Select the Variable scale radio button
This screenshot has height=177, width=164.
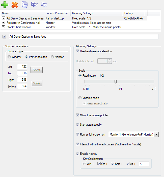[x=80, y=98]
